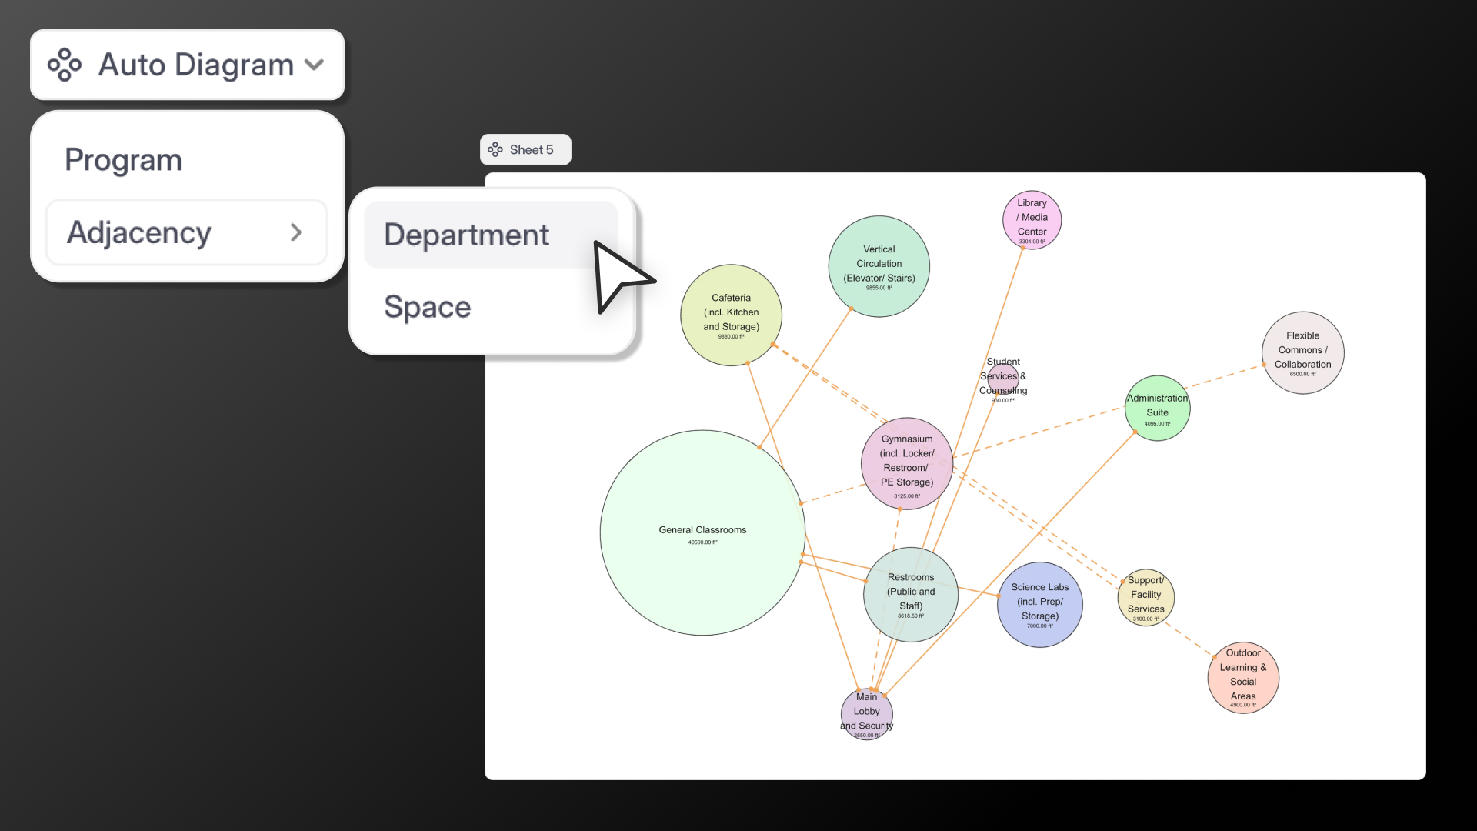Select the Support/Facility Services node

pos(1145,597)
